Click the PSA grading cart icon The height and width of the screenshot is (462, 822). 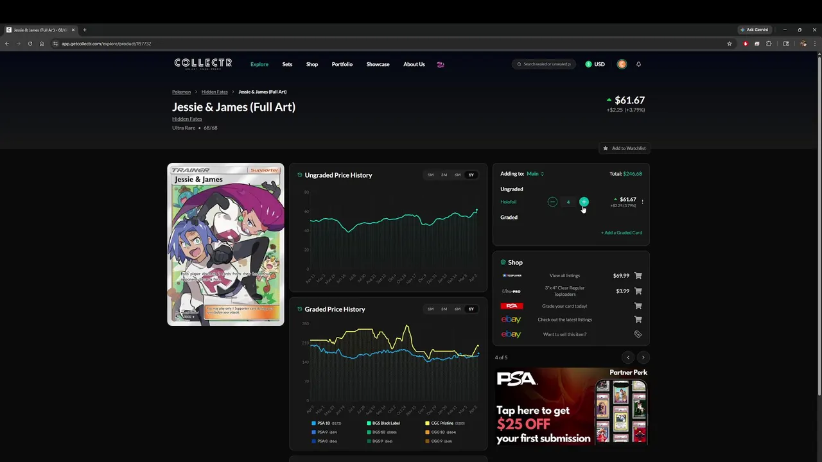coord(638,306)
